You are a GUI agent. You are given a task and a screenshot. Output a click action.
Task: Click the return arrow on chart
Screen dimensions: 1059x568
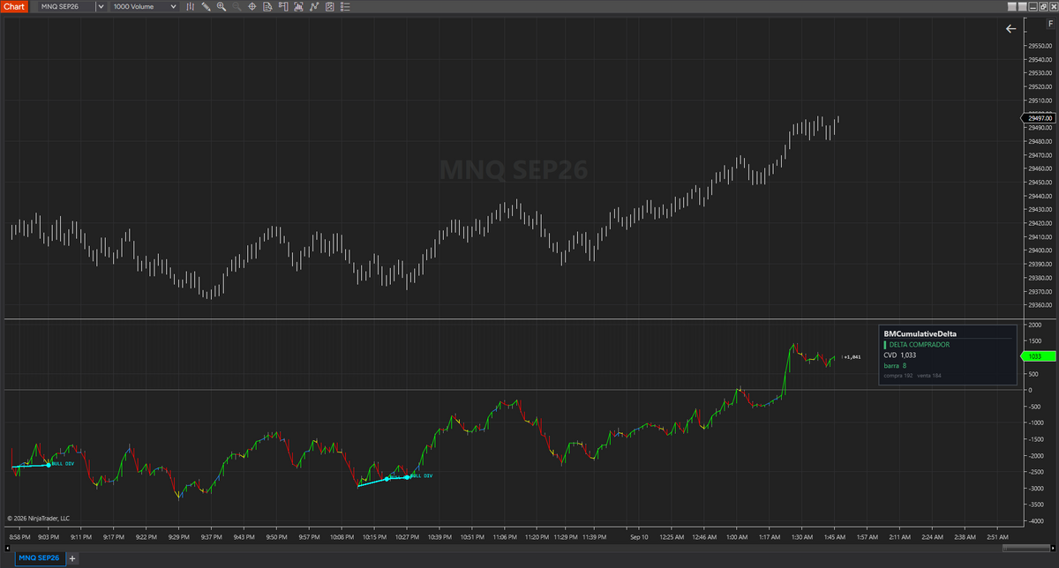[x=1011, y=29]
